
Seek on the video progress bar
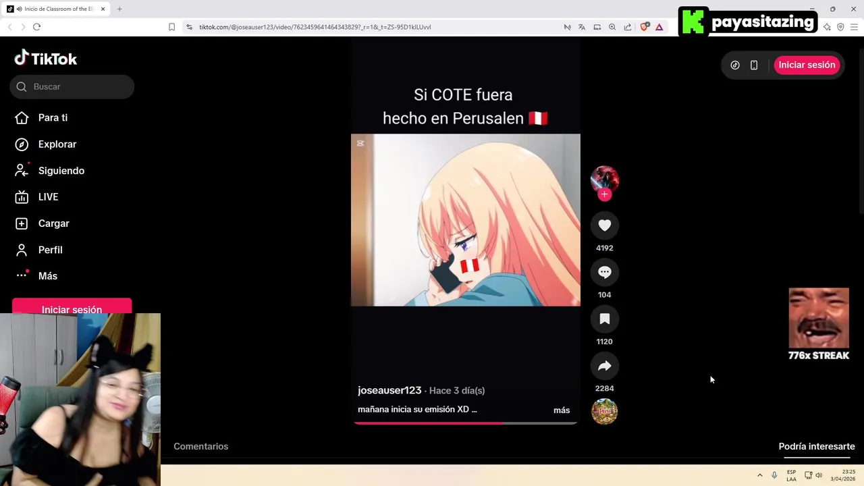(465, 423)
